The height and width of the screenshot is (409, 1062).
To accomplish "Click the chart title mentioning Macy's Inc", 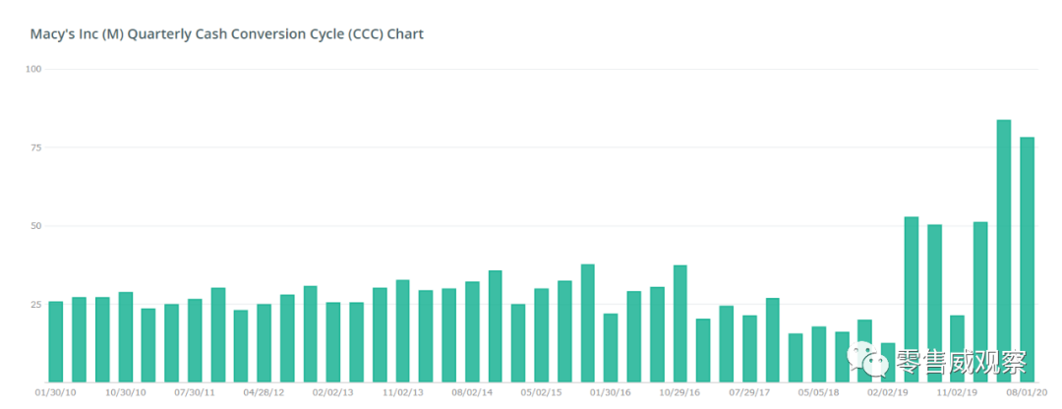I will click(227, 34).
